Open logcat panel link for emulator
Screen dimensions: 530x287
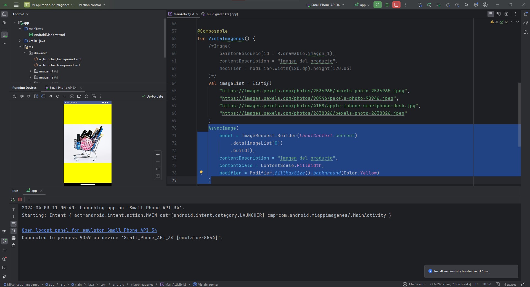point(89,230)
